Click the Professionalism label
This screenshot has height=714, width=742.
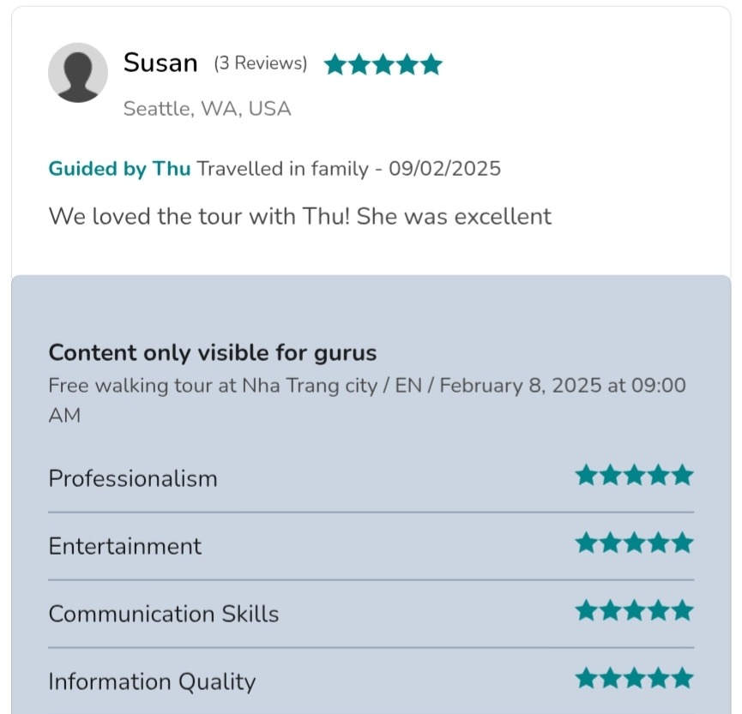(133, 477)
